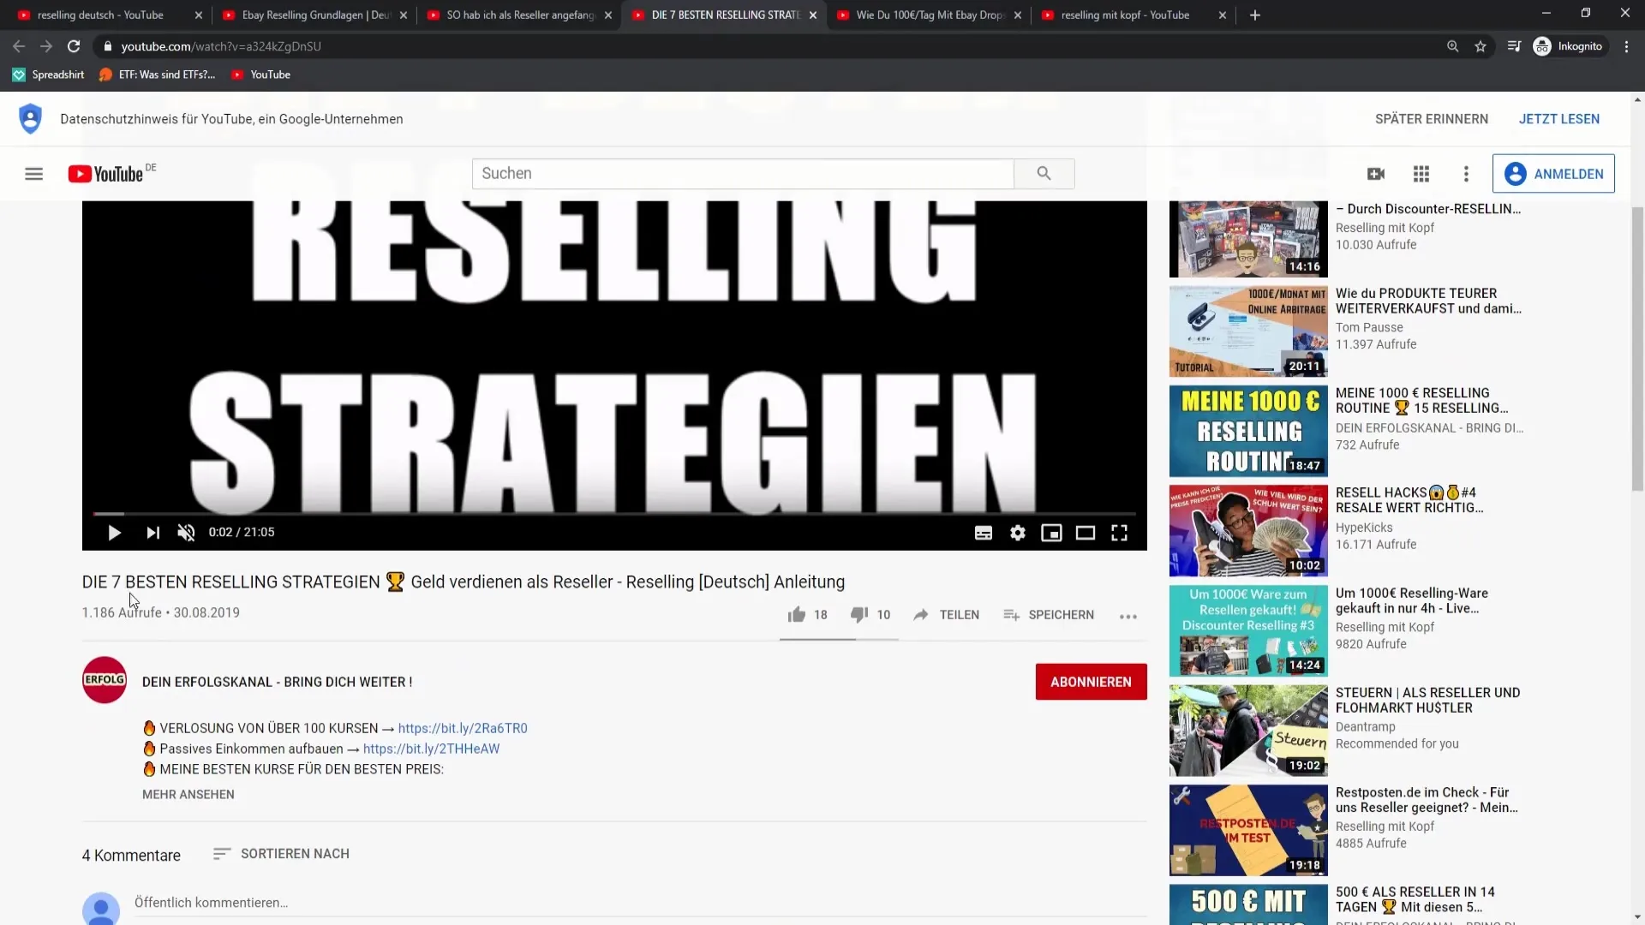Click the privacy shield icon
1645x925 pixels.
(30, 119)
